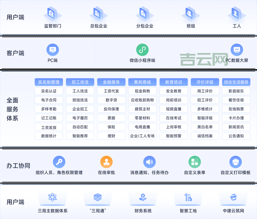Select 现金购物
The width and height of the screenshot is (257, 219).
142,91
